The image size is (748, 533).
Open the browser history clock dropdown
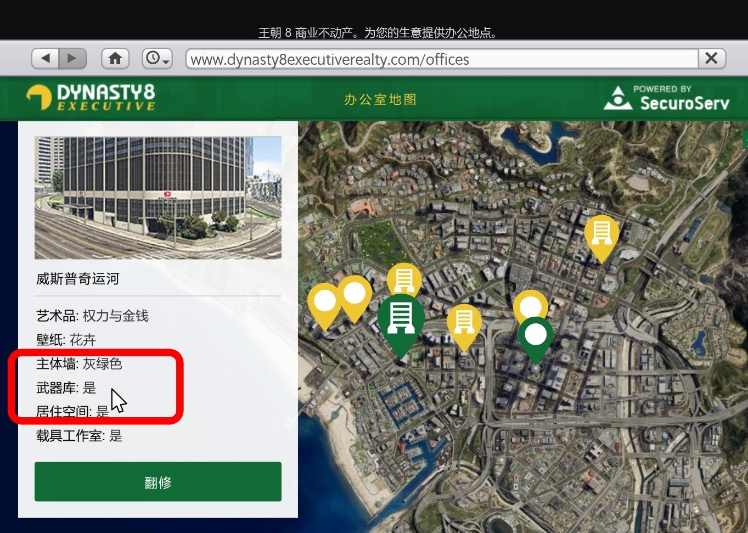tap(158, 58)
